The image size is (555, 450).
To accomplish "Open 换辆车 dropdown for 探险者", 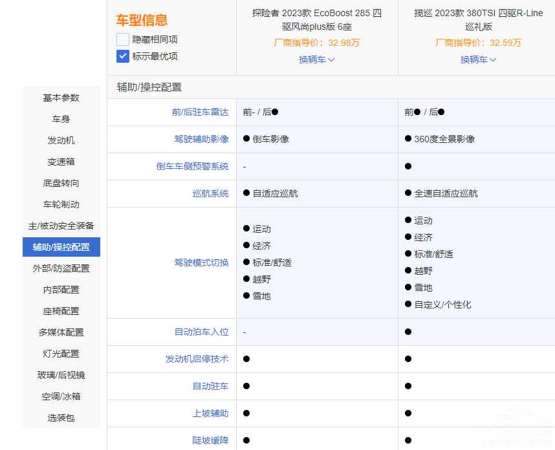I will tap(316, 59).
